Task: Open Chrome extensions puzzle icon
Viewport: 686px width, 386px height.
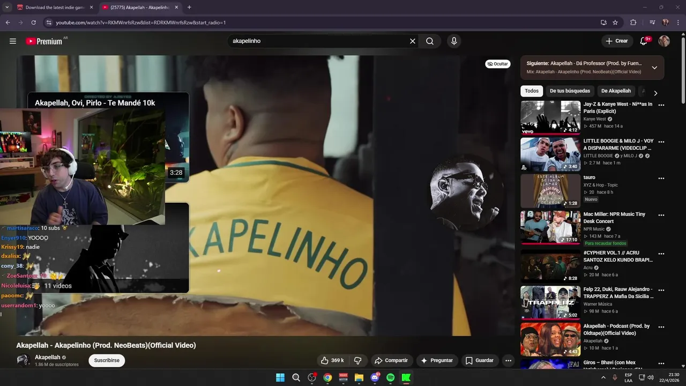Action: (x=633, y=23)
